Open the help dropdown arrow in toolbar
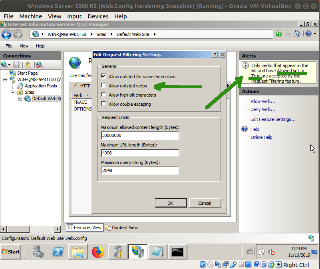This screenshot has height=269, width=320. pyautogui.click(x=315, y=34)
